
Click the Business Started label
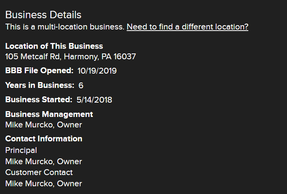[39, 100]
